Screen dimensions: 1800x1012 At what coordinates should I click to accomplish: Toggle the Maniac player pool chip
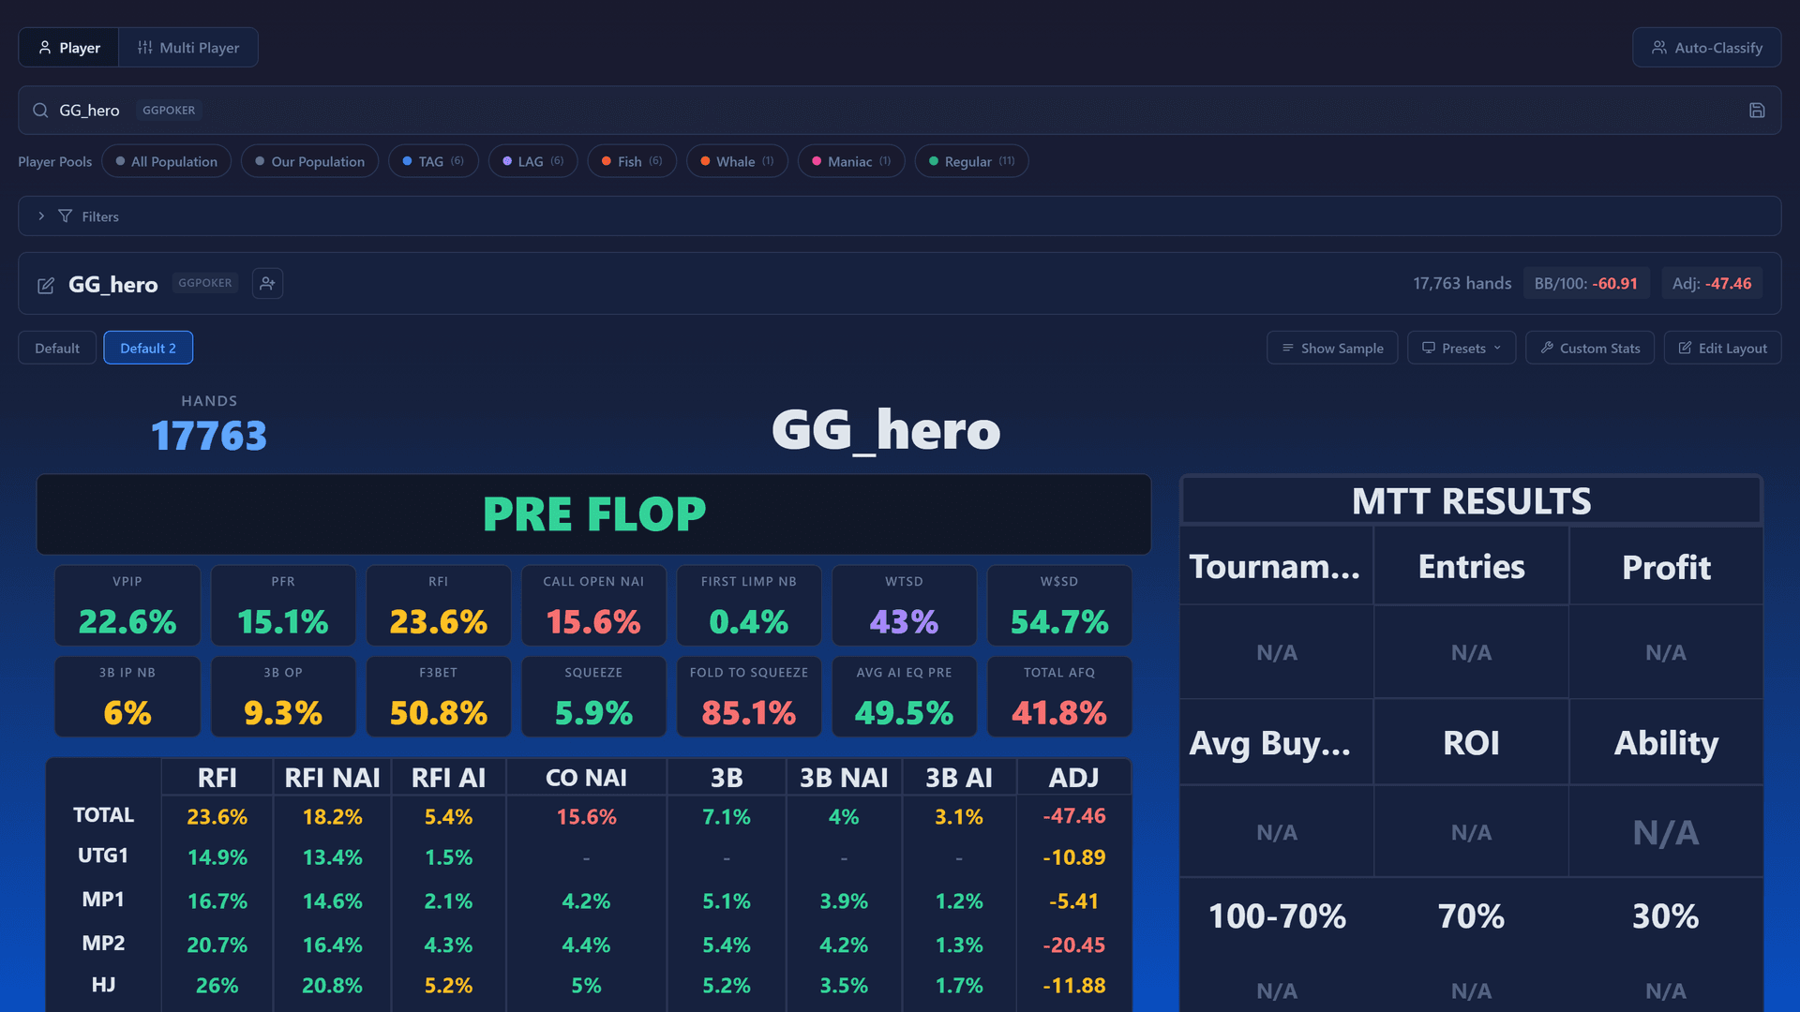pyautogui.click(x=851, y=161)
